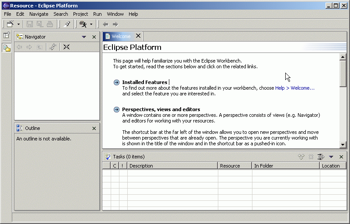
Task: Click the Search flashlight toolbar icon
Action: (x=67, y=24)
